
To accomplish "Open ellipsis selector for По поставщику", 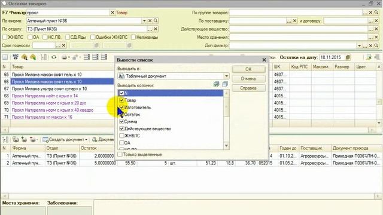I will [289, 21].
